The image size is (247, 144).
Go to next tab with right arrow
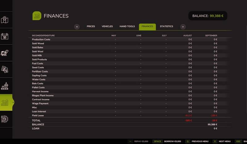coord(183,27)
